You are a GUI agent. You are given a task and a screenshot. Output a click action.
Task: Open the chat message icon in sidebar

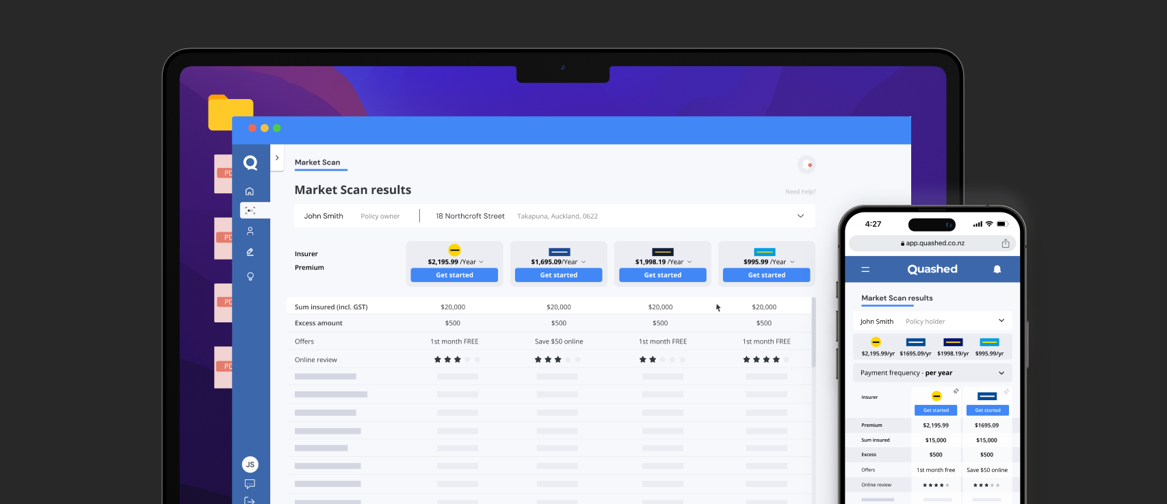(250, 484)
